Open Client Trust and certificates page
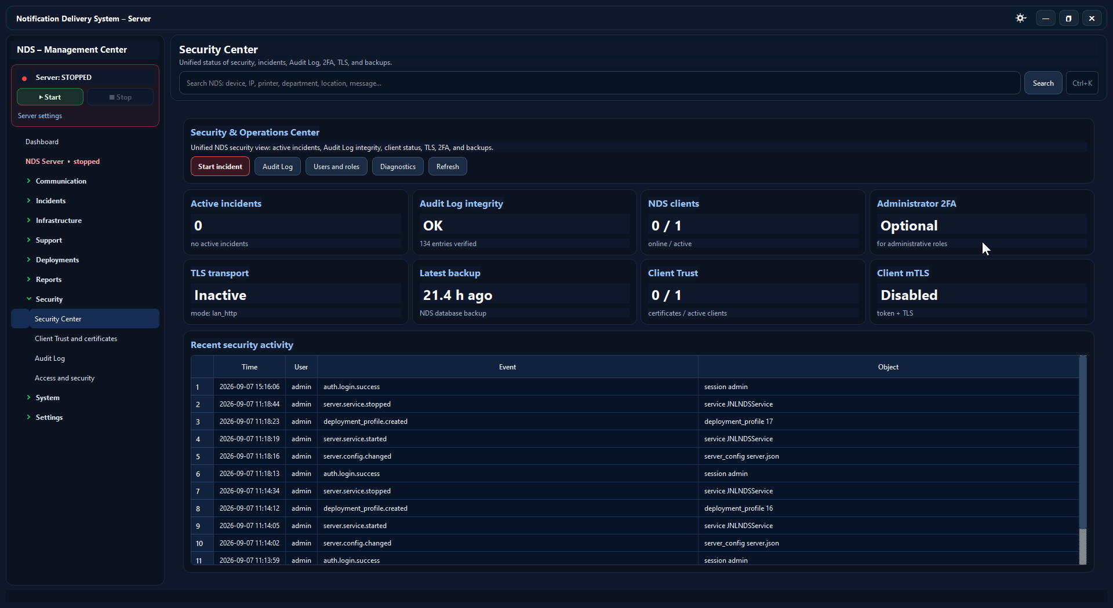1113x608 pixels. tap(76, 339)
